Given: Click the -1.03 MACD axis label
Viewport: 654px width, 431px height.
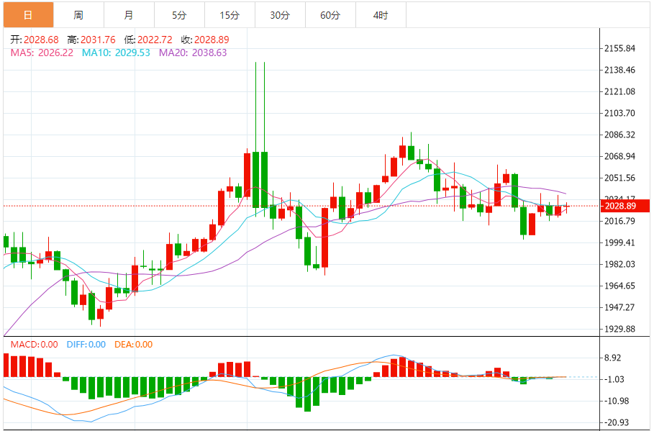Looking at the screenshot, I should tap(615, 379).
